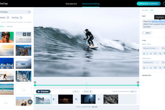Click the replace icon on beach thumbnail
This screenshot has width=165, height=110.
click(29, 34)
